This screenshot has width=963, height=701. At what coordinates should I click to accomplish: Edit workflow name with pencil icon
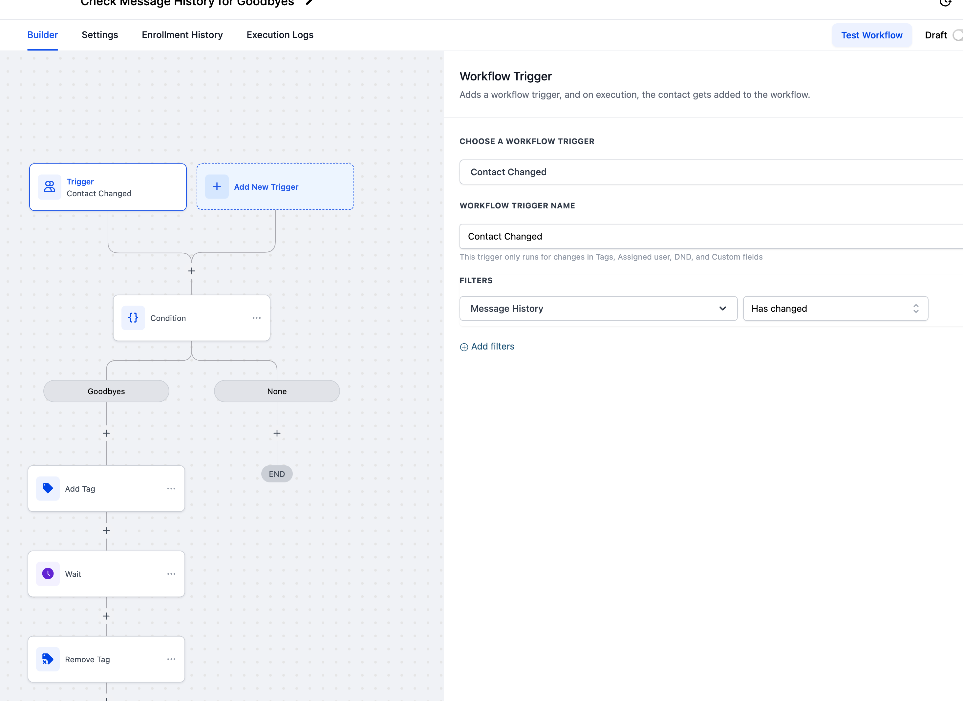click(x=310, y=3)
